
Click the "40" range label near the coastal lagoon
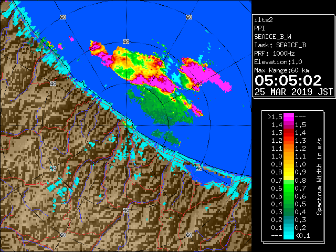coord(199,168)
